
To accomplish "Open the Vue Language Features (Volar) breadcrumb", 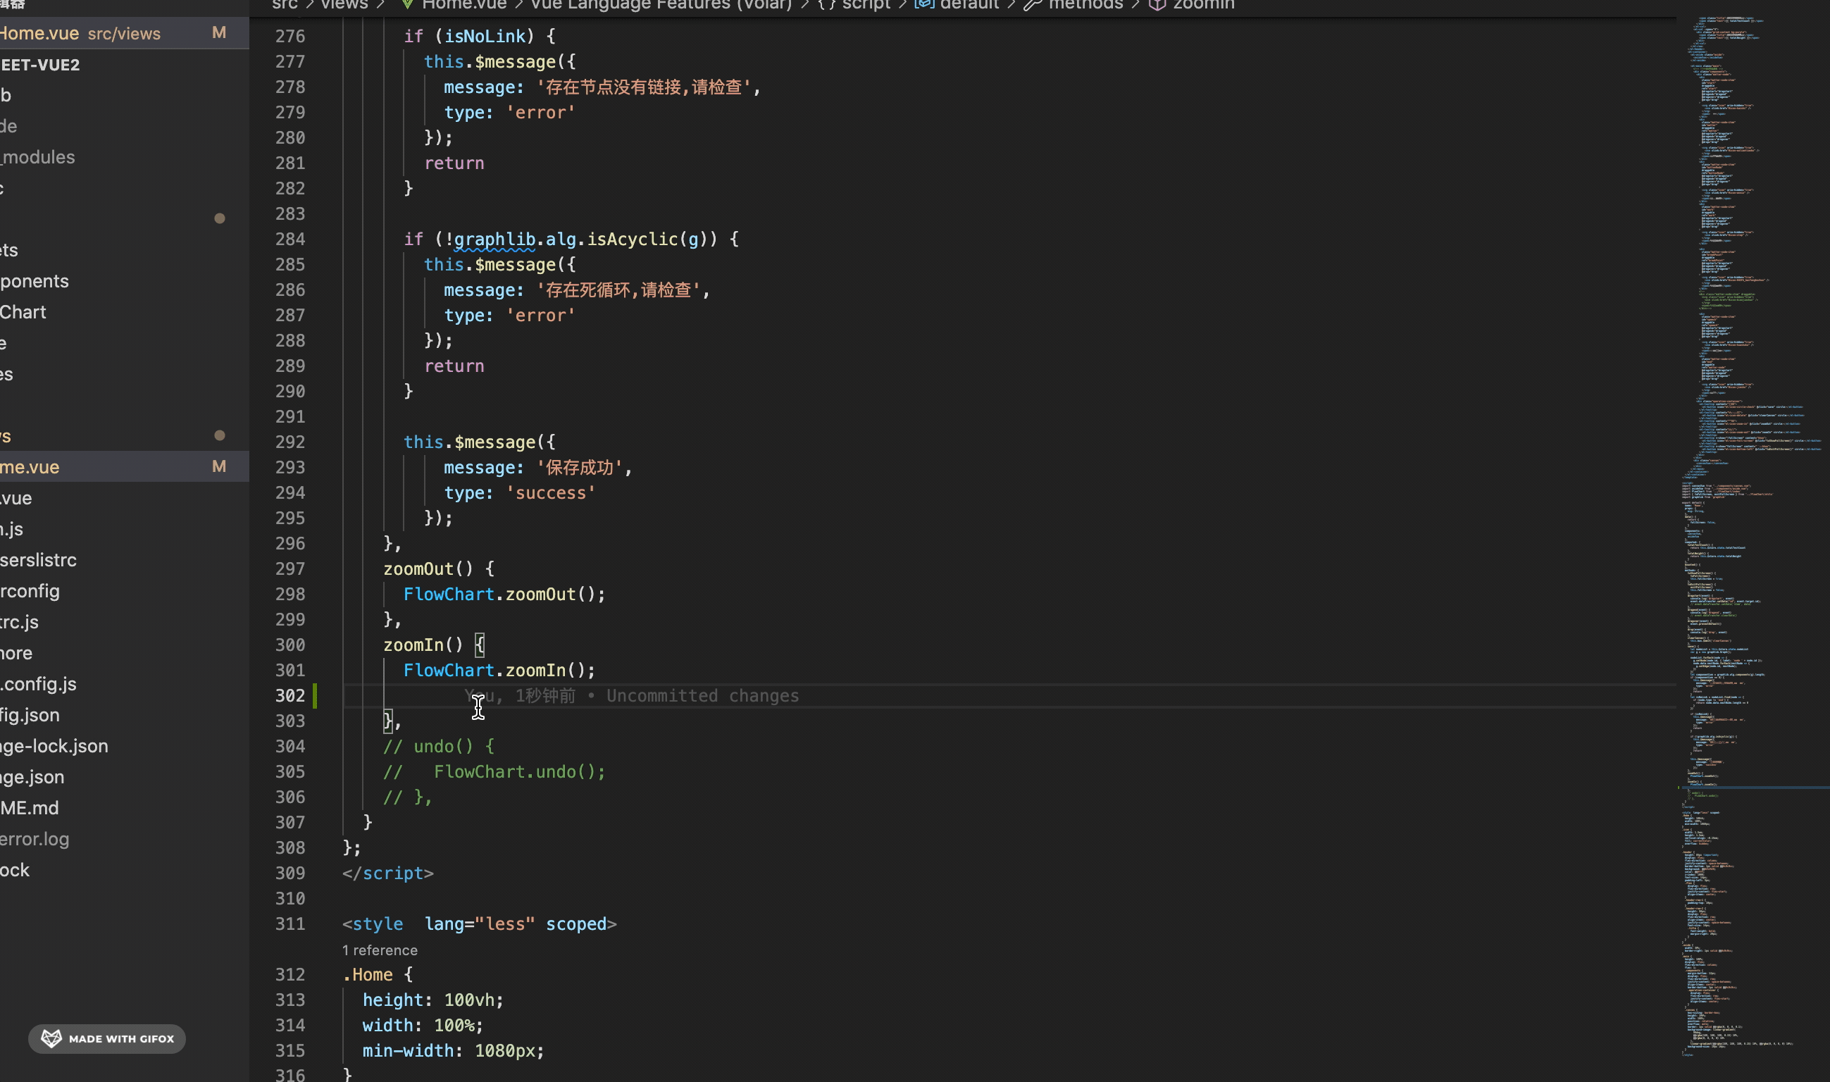I will (661, 4).
